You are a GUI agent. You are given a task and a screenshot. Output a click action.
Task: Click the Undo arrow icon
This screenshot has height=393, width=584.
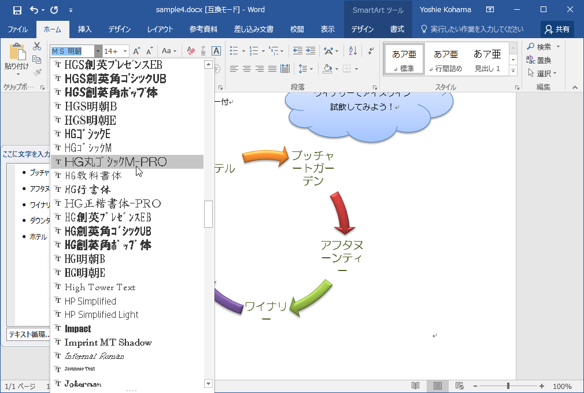tap(34, 10)
